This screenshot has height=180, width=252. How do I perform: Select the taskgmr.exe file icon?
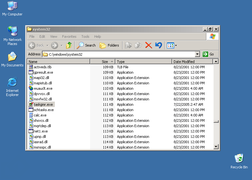(31, 104)
